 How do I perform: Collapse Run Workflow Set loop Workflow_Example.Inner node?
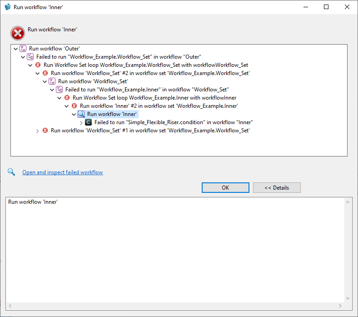click(60, 98)
